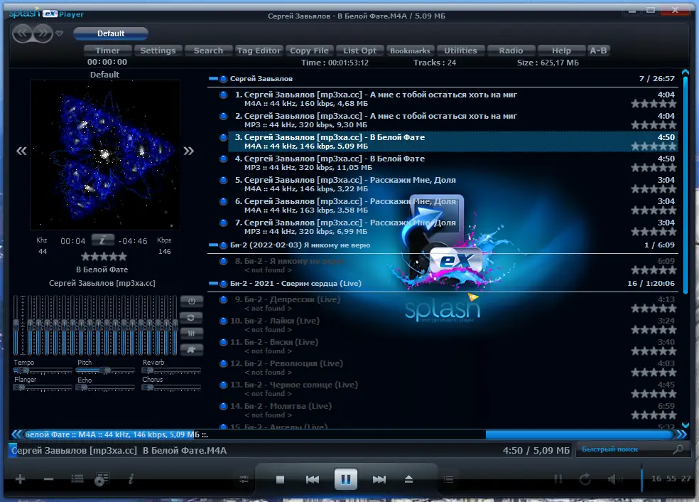699x502 pixels.
Task: Open the Settings menu
Action: point(158,50)
